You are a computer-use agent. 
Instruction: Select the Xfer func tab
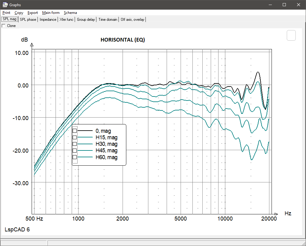pyautogui.click(x=66, y=19)
